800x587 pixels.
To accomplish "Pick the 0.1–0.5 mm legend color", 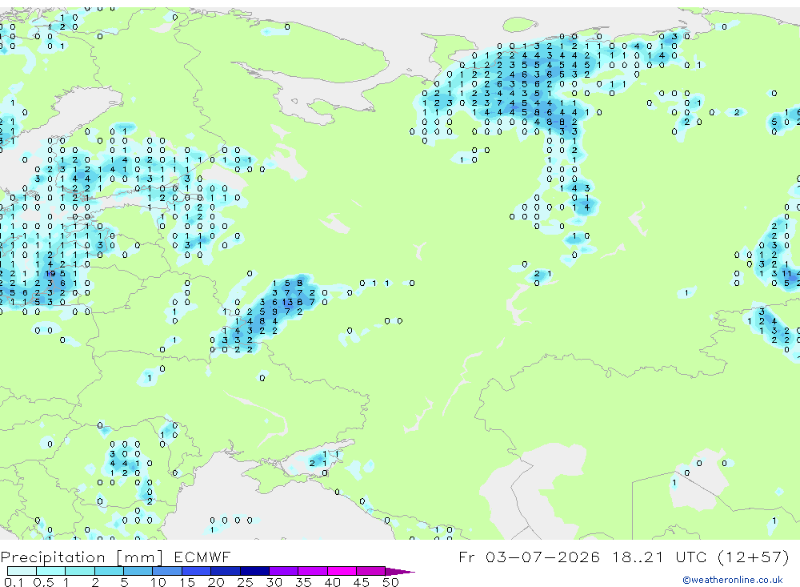I will [x=22, y=571].
